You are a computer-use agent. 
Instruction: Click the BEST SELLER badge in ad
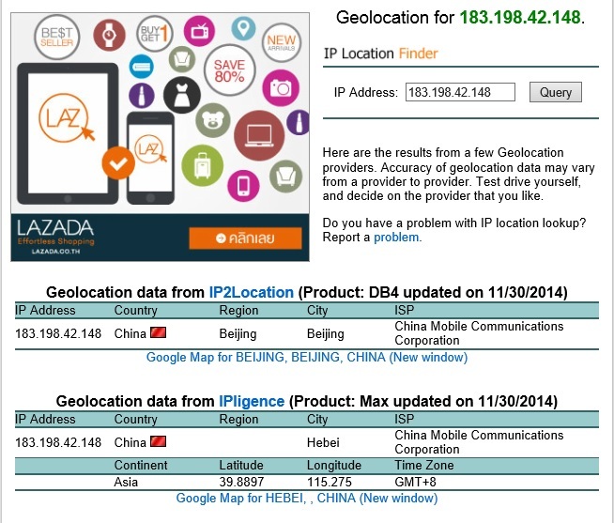56,37
